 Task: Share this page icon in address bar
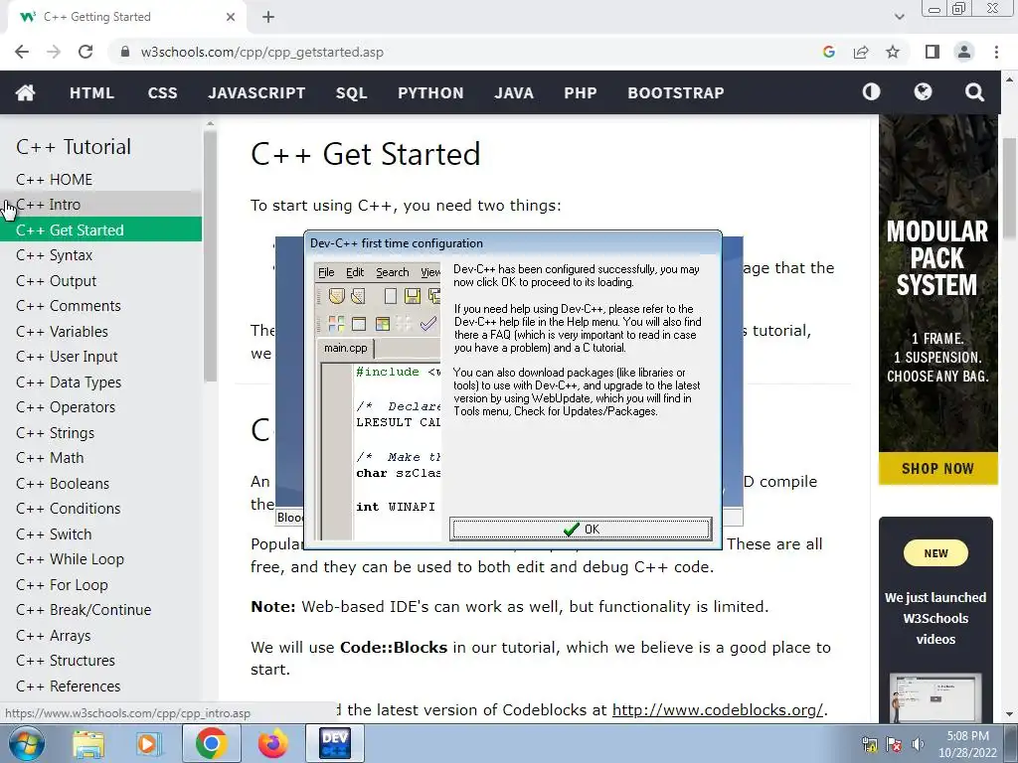pos(861,52)
